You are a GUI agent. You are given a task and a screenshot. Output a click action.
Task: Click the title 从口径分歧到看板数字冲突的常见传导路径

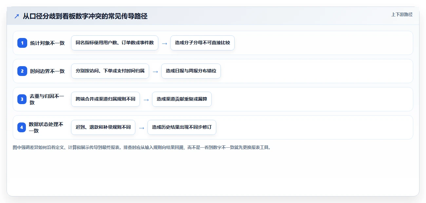pyautogui.click(x=85, y=16)
